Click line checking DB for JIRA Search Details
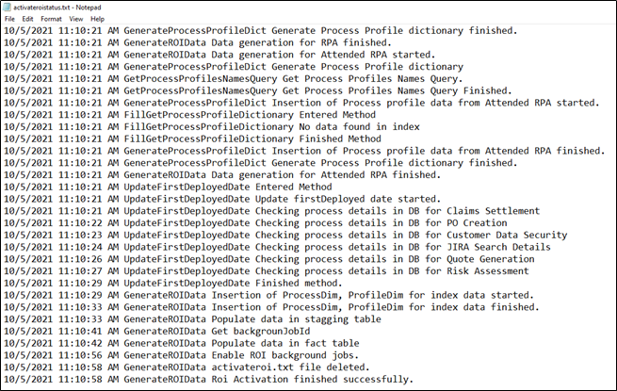Image resolution: width=617 pixels, height=391 pixels. 277,247
